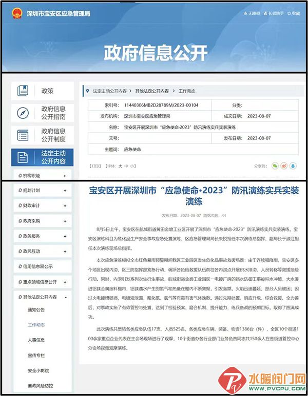The width and height of the screenshot is (308, 396).
Task: Open 政府信息公开制度 menu item
Action: click(x=43, y=135)
